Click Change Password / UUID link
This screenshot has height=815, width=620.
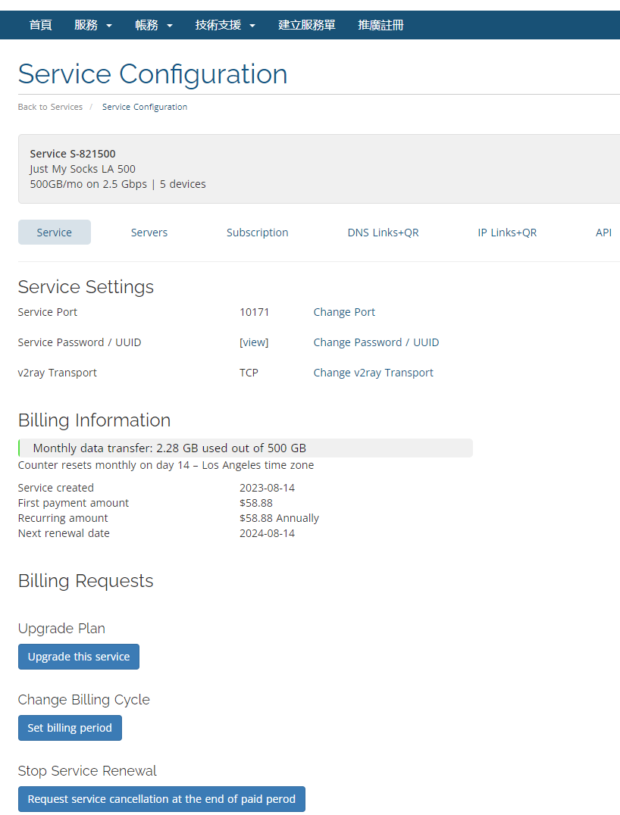tap(376, 342)
